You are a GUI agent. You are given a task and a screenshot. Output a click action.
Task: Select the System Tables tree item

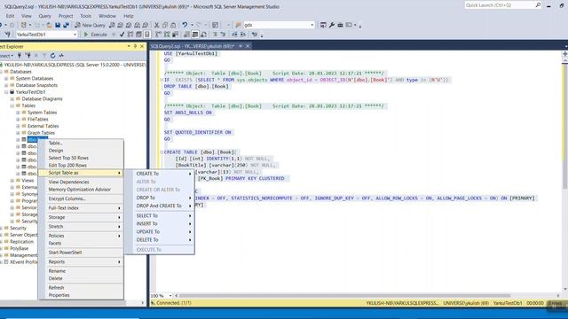42,113
